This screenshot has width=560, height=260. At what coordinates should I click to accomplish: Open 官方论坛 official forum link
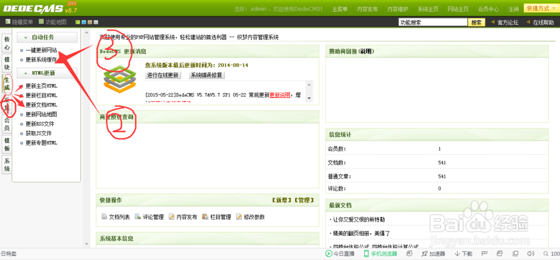pos(507,22)
